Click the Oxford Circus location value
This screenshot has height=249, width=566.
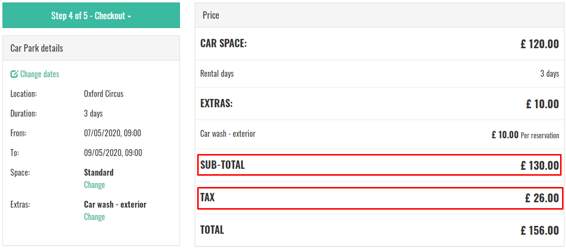coord(104,93)
